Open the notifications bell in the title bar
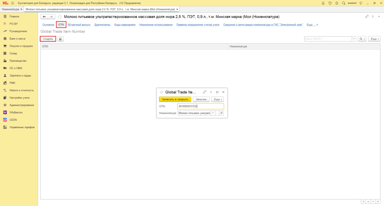This screenshot has height=206, width=384. [323, 3]
